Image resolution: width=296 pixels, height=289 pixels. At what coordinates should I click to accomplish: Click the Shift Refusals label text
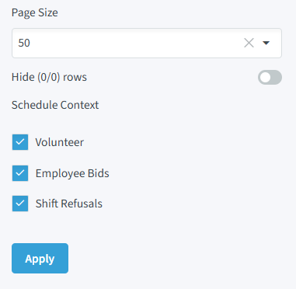(x=69, y=204)
